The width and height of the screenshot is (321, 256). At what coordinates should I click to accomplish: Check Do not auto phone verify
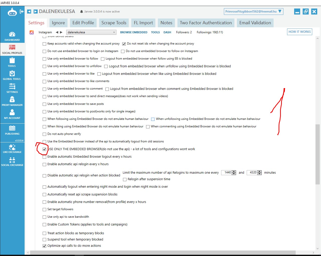click(x=44, y=134)
